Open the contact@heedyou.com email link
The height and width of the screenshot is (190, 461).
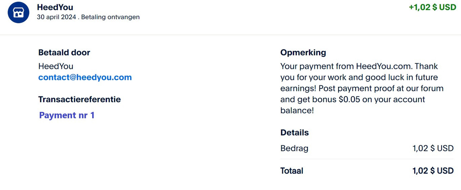click(x=85, y=77)
